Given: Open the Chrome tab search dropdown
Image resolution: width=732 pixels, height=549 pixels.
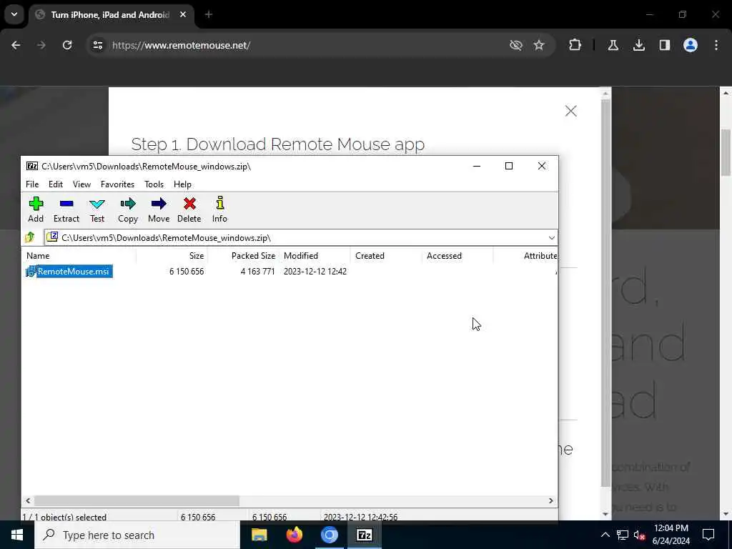Looking at the screenshot, I should click(14, 14).
